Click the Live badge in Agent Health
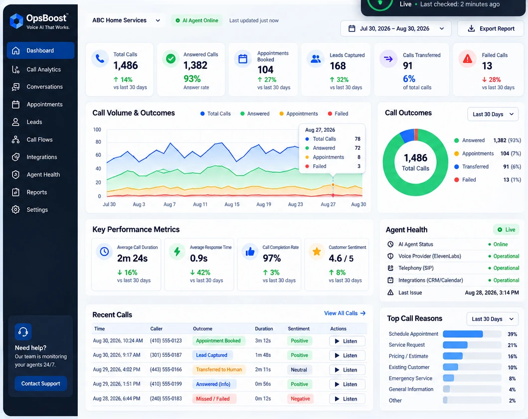Screen dimensions: 528x419 pyautogui.click(x=506, y=230)
